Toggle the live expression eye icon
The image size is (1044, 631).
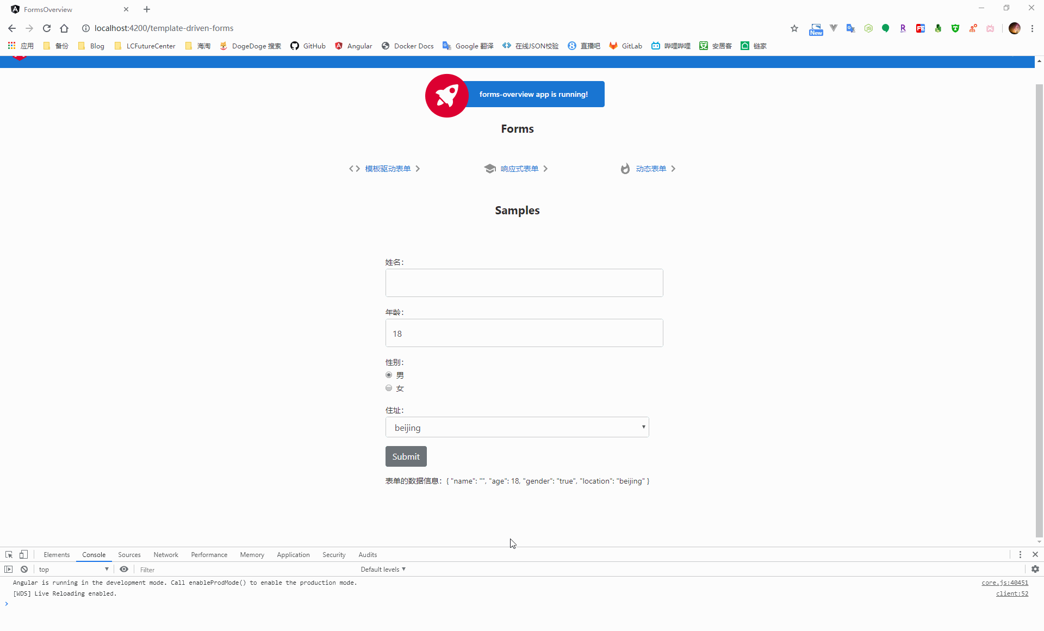tap(124, 569)
